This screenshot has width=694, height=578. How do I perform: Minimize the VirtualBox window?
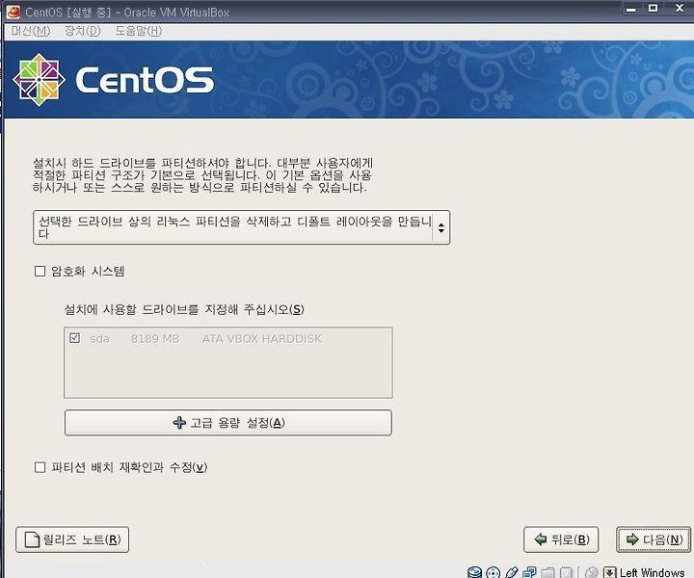tap(631, 9)
